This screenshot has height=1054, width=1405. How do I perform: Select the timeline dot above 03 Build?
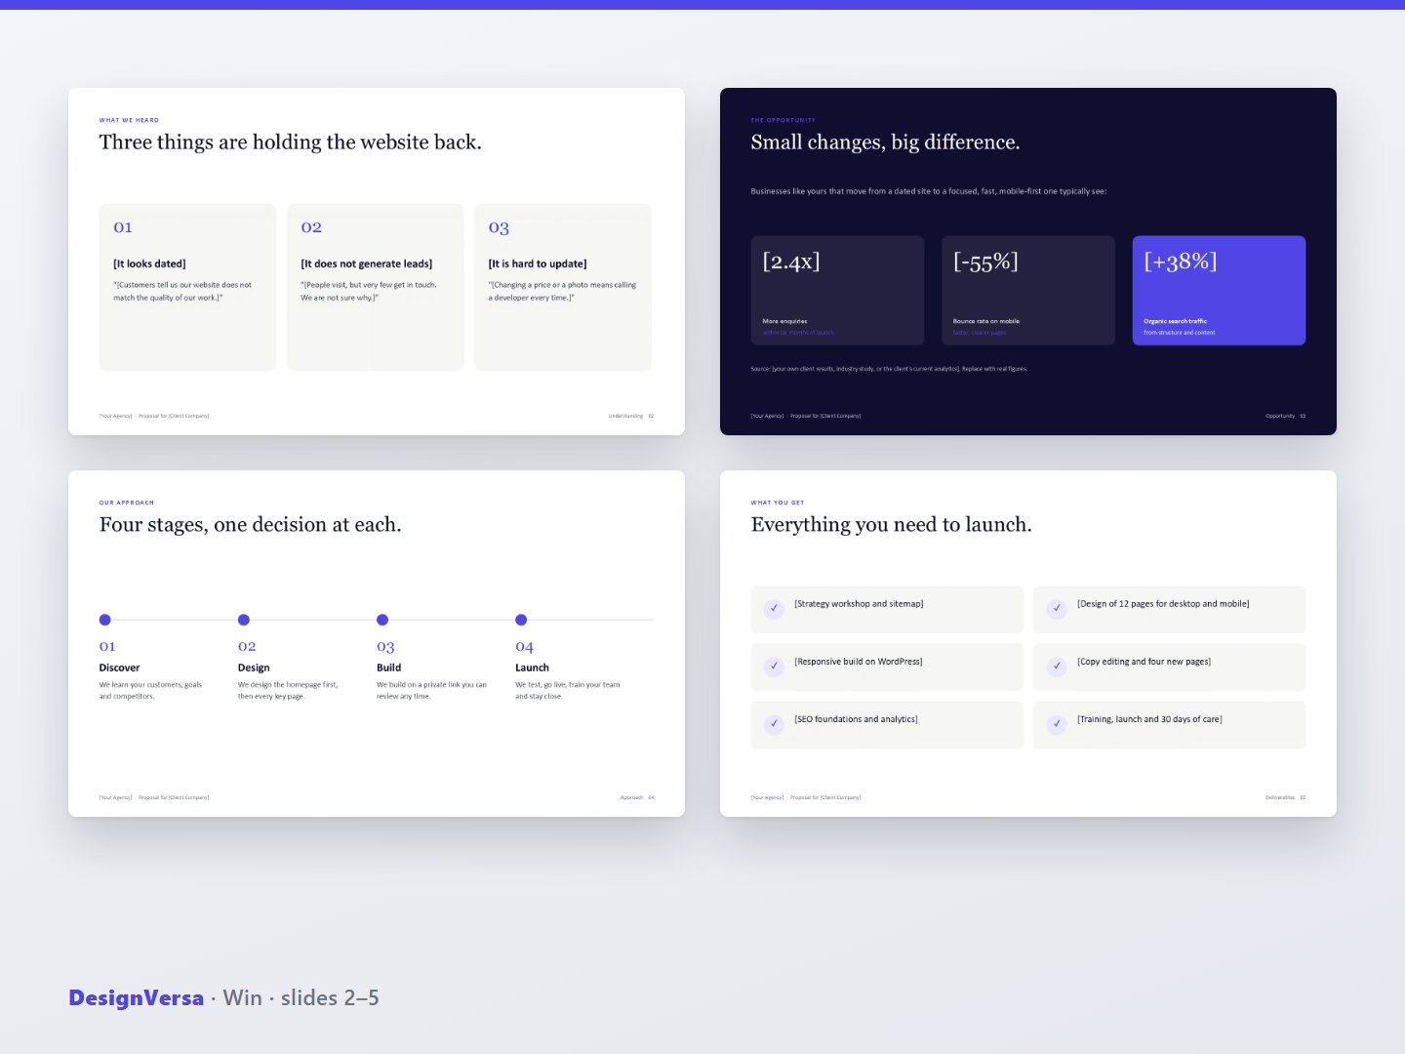point(382,620)
